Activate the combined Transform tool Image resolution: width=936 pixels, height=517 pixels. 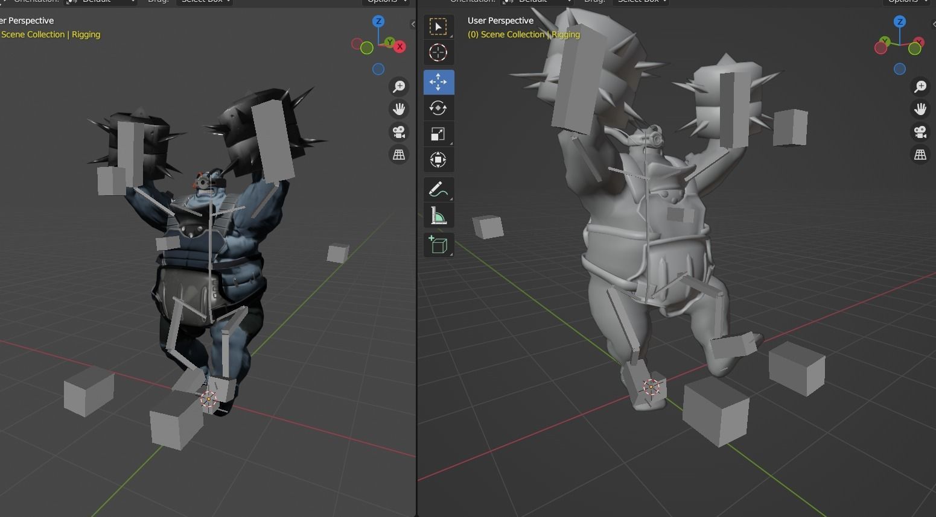pos(438,160)
